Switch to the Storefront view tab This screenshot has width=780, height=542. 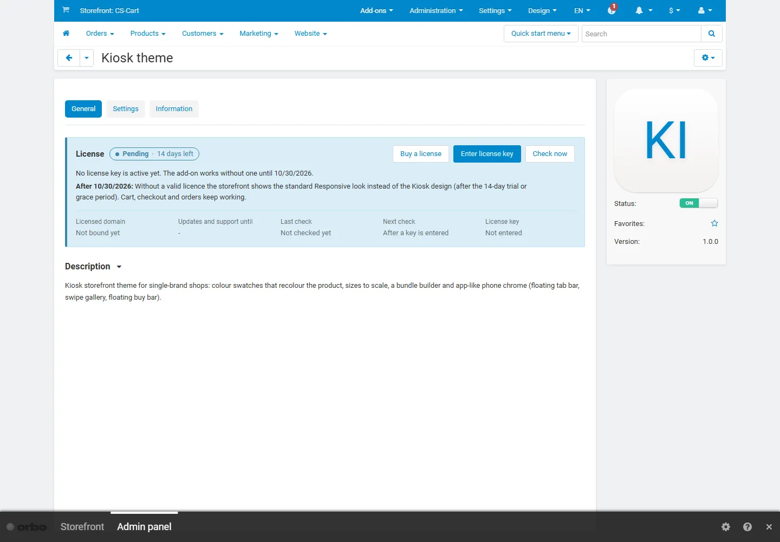pos(82,527)
